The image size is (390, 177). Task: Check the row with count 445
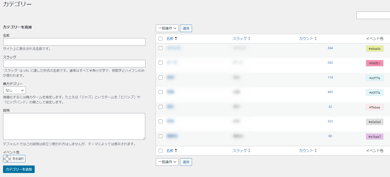161,92
